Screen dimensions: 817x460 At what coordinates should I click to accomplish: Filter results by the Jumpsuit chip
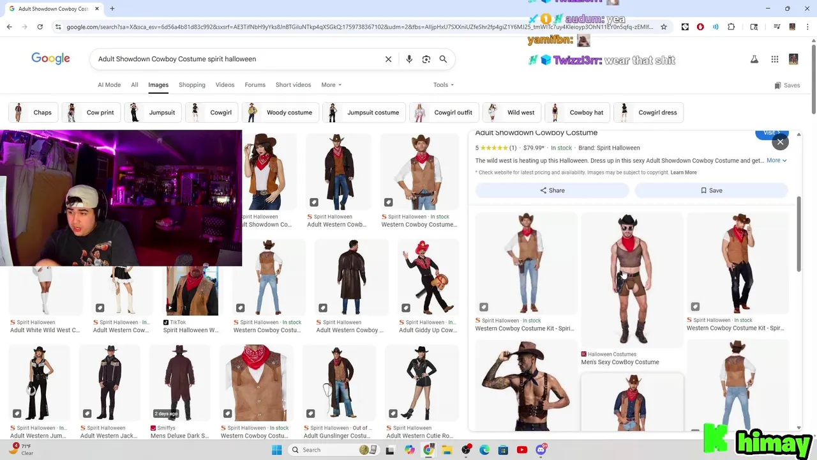click(x=153, y=112)
